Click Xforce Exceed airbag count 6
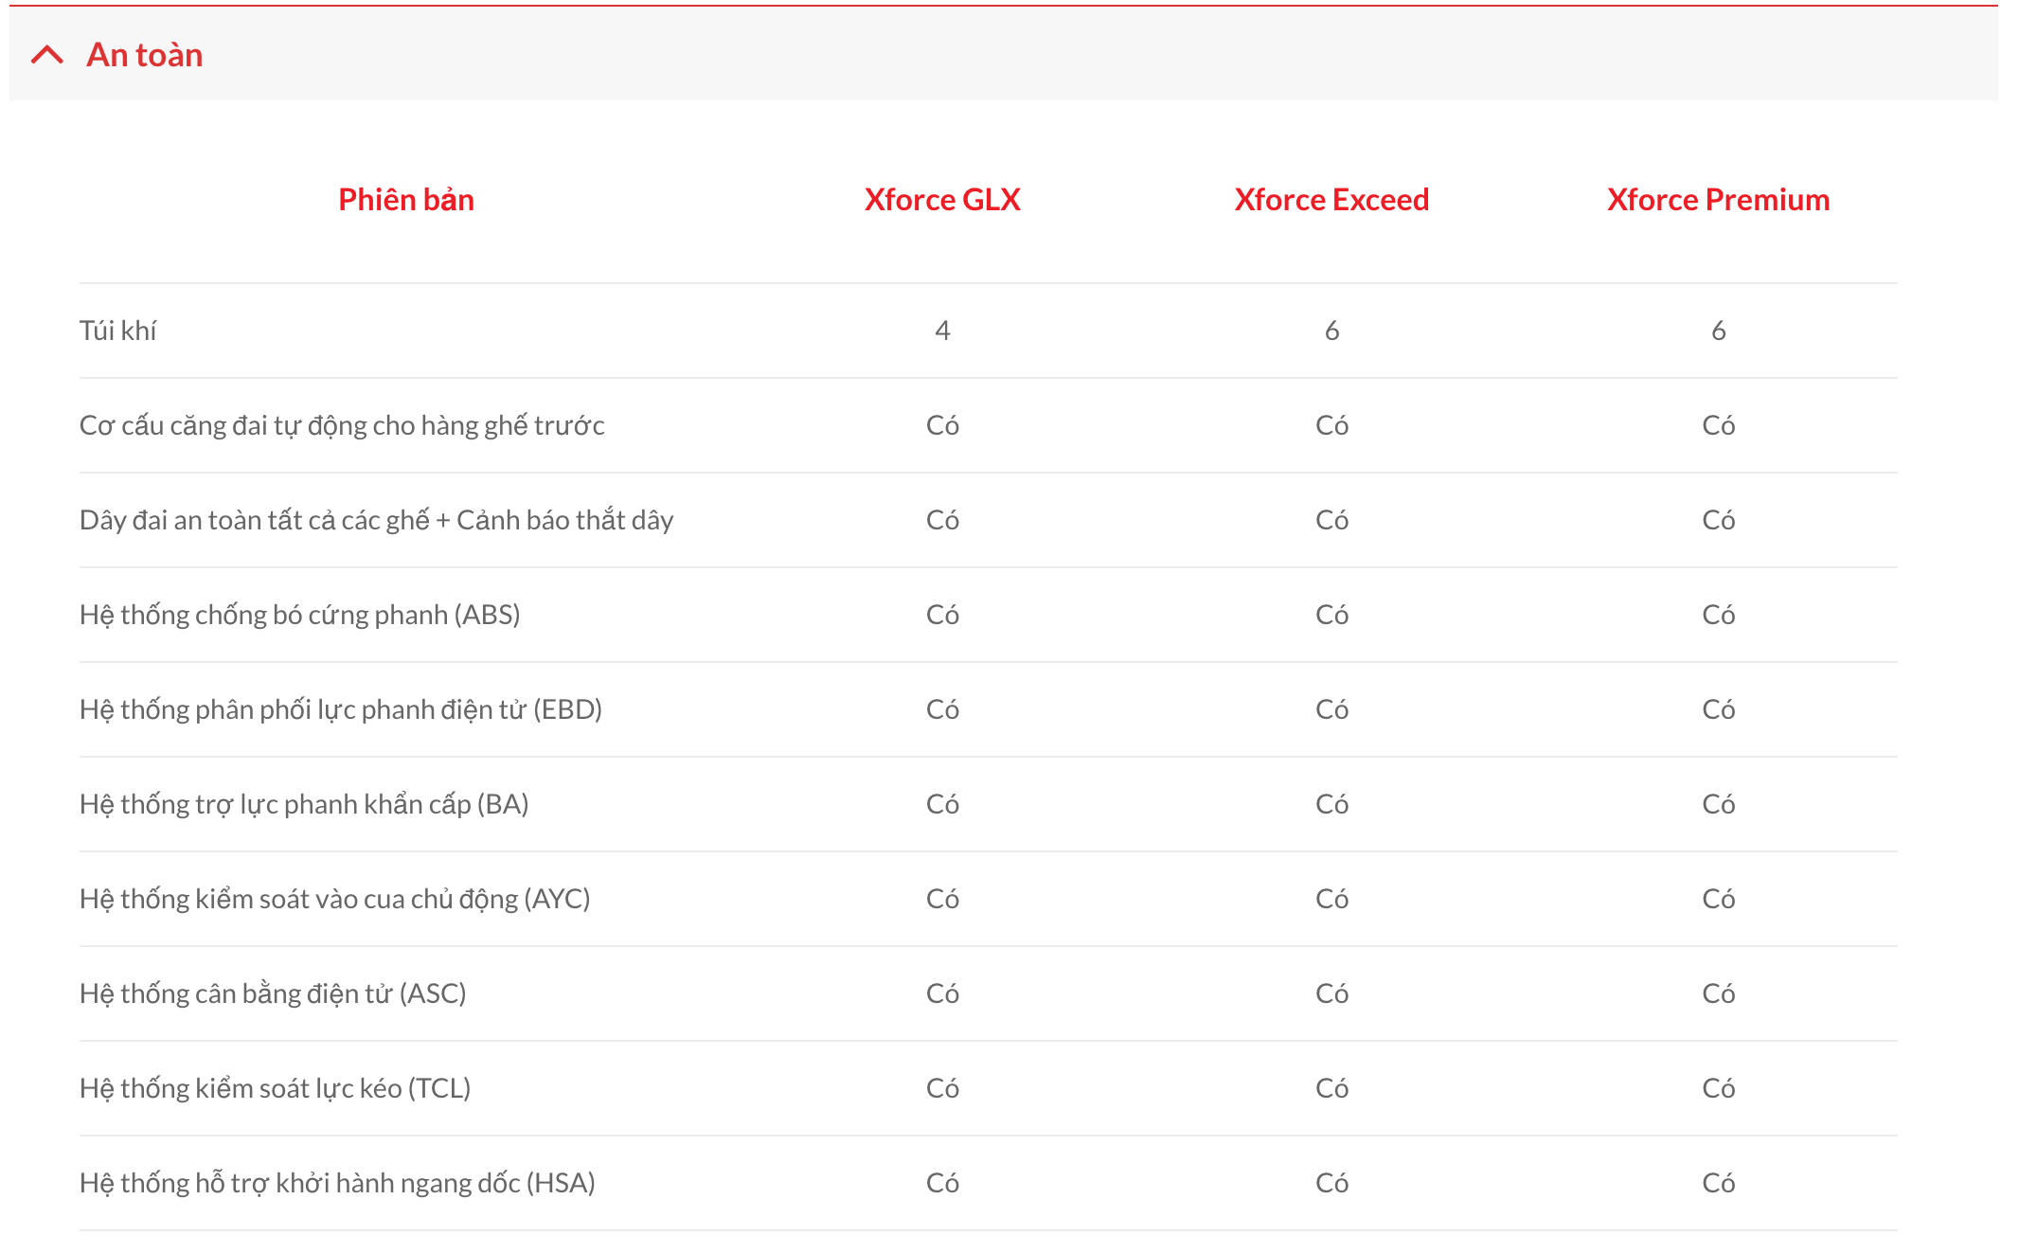 pos(1331,331)
